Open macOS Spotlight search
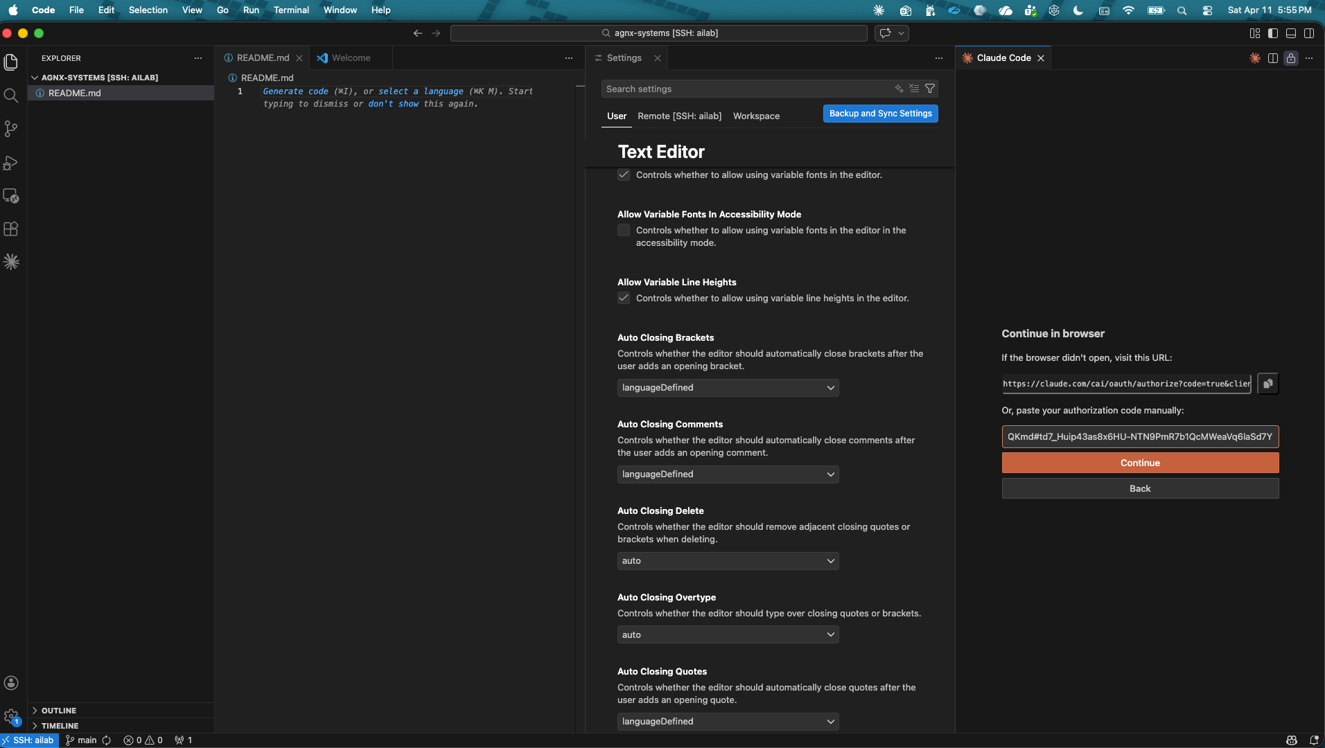Viewport: 1325px width, 748px height. pos(1182,10)
